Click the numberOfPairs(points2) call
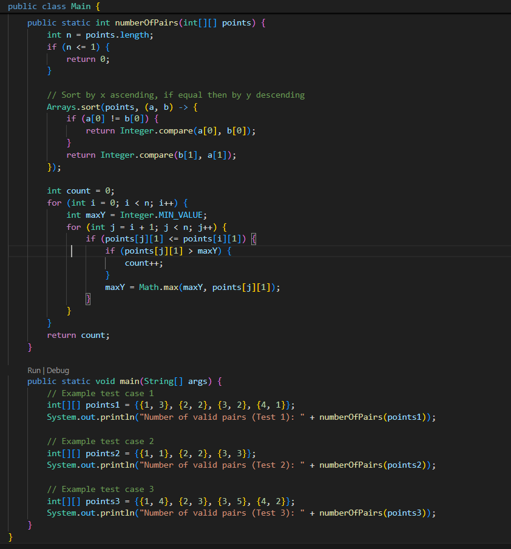 point(373,465)
